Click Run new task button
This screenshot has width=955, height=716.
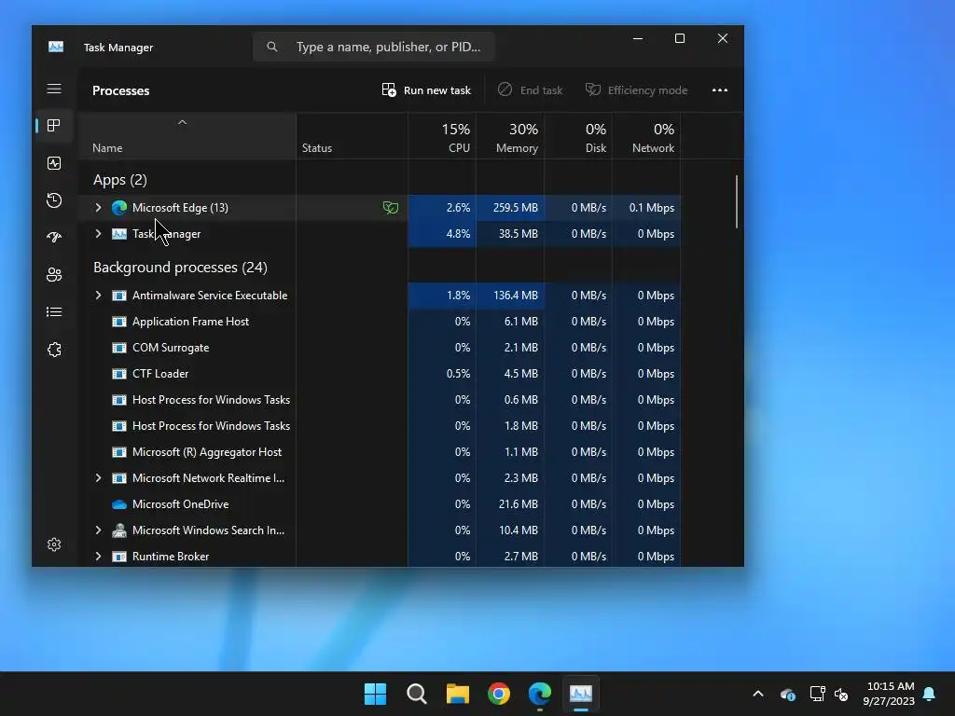point(425,90)
